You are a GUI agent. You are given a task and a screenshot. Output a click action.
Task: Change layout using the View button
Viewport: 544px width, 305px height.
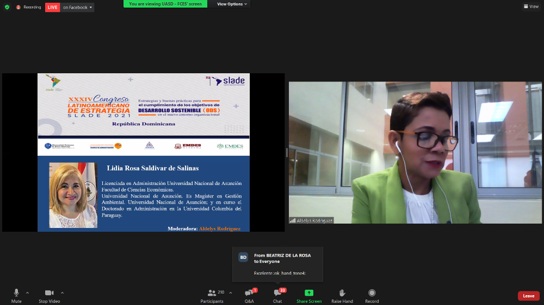click(x=530, y=7)
